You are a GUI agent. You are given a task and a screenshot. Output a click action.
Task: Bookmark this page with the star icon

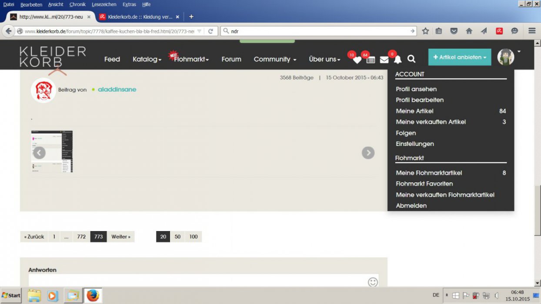click(x=425, y=31)
